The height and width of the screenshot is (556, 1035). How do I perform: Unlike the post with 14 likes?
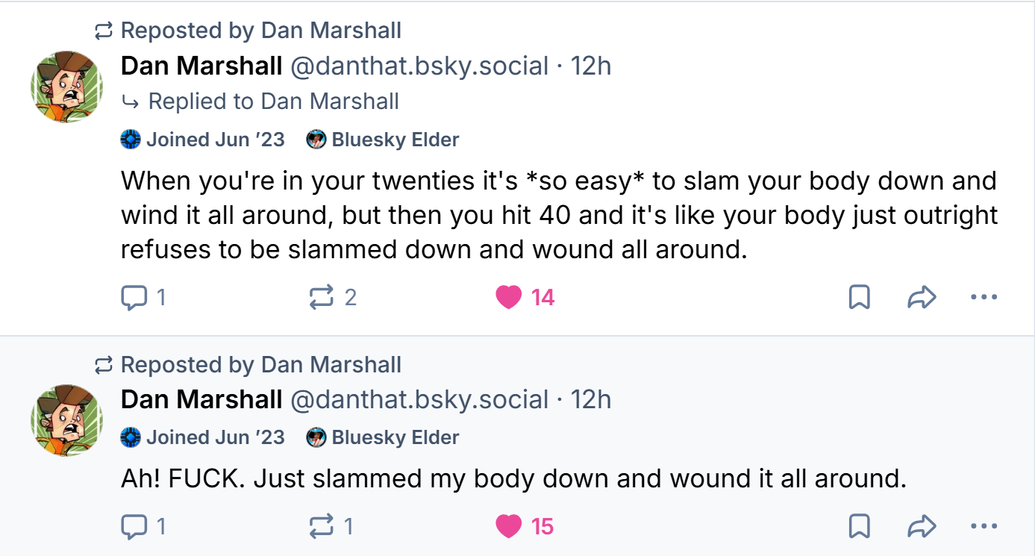coord(509,298)
